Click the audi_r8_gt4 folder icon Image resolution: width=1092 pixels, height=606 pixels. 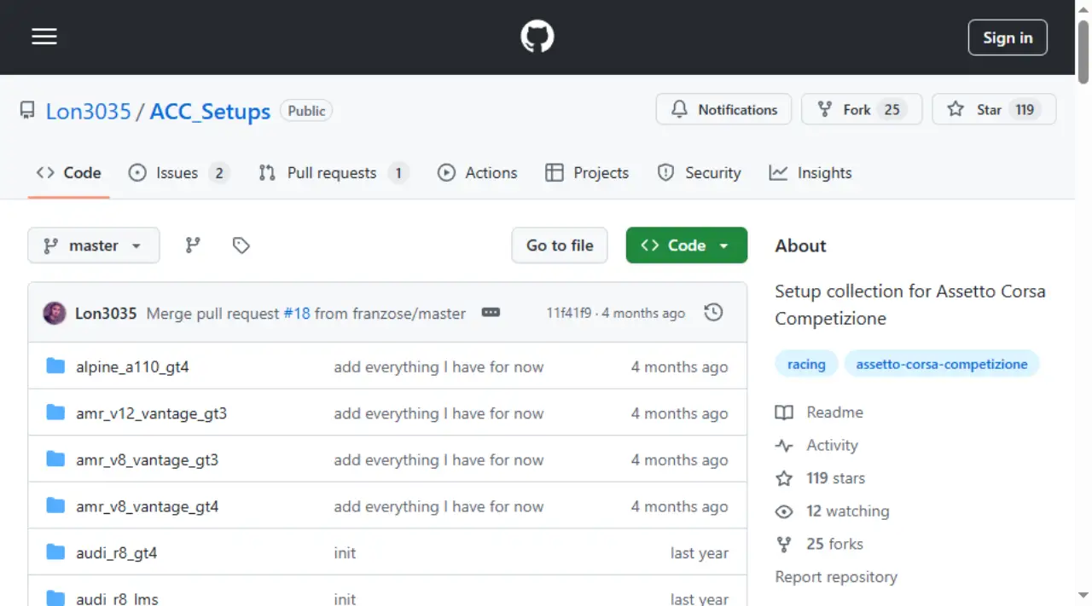(x=55, y=552)
